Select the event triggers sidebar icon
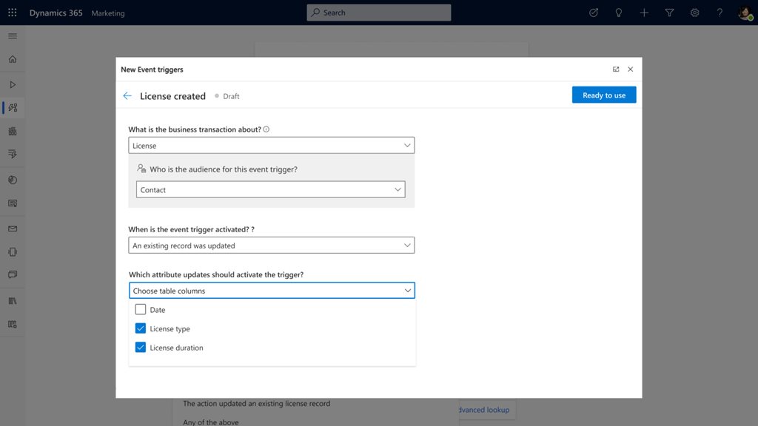758x426 pixels. 13,107
